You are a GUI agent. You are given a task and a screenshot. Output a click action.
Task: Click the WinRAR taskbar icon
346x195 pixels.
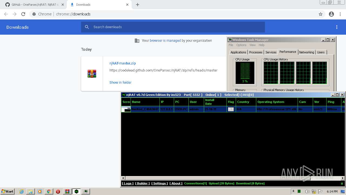coord(67,191)
